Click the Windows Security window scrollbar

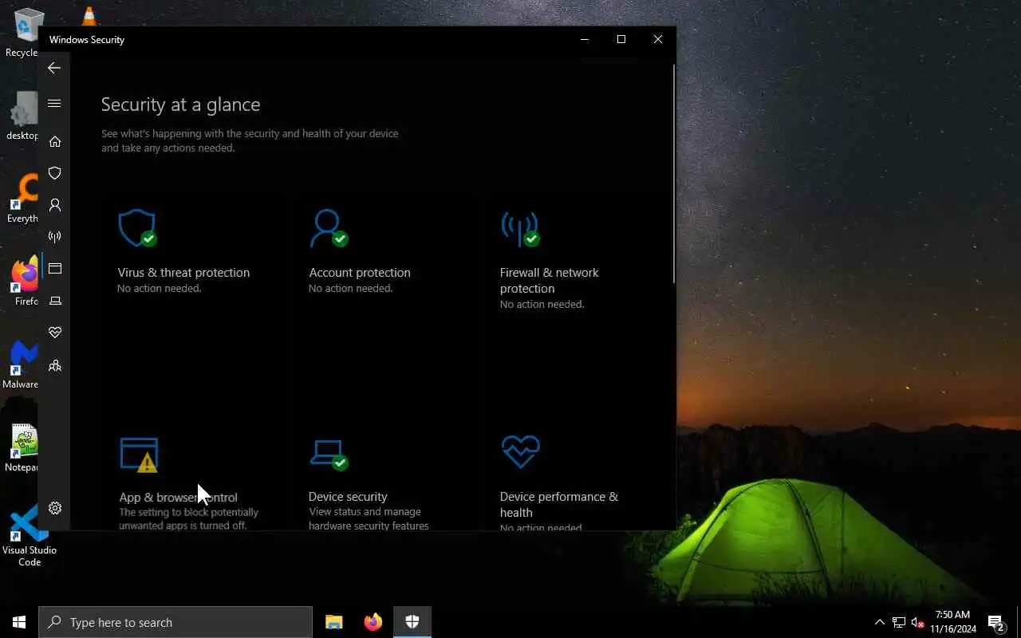(673, 173)
